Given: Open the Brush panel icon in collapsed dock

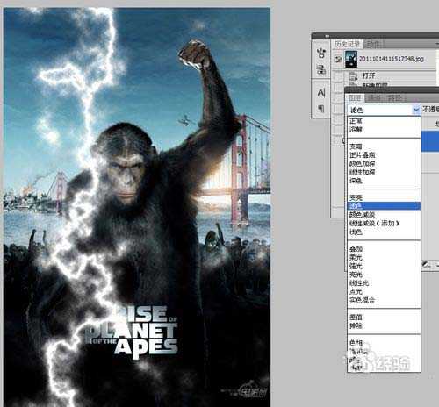Looking at the screenshot, I should [321, 53].
